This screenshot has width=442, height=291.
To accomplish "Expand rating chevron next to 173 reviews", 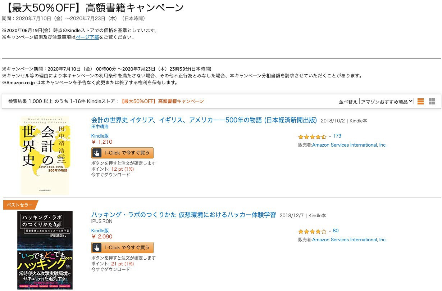I will 330,136.
